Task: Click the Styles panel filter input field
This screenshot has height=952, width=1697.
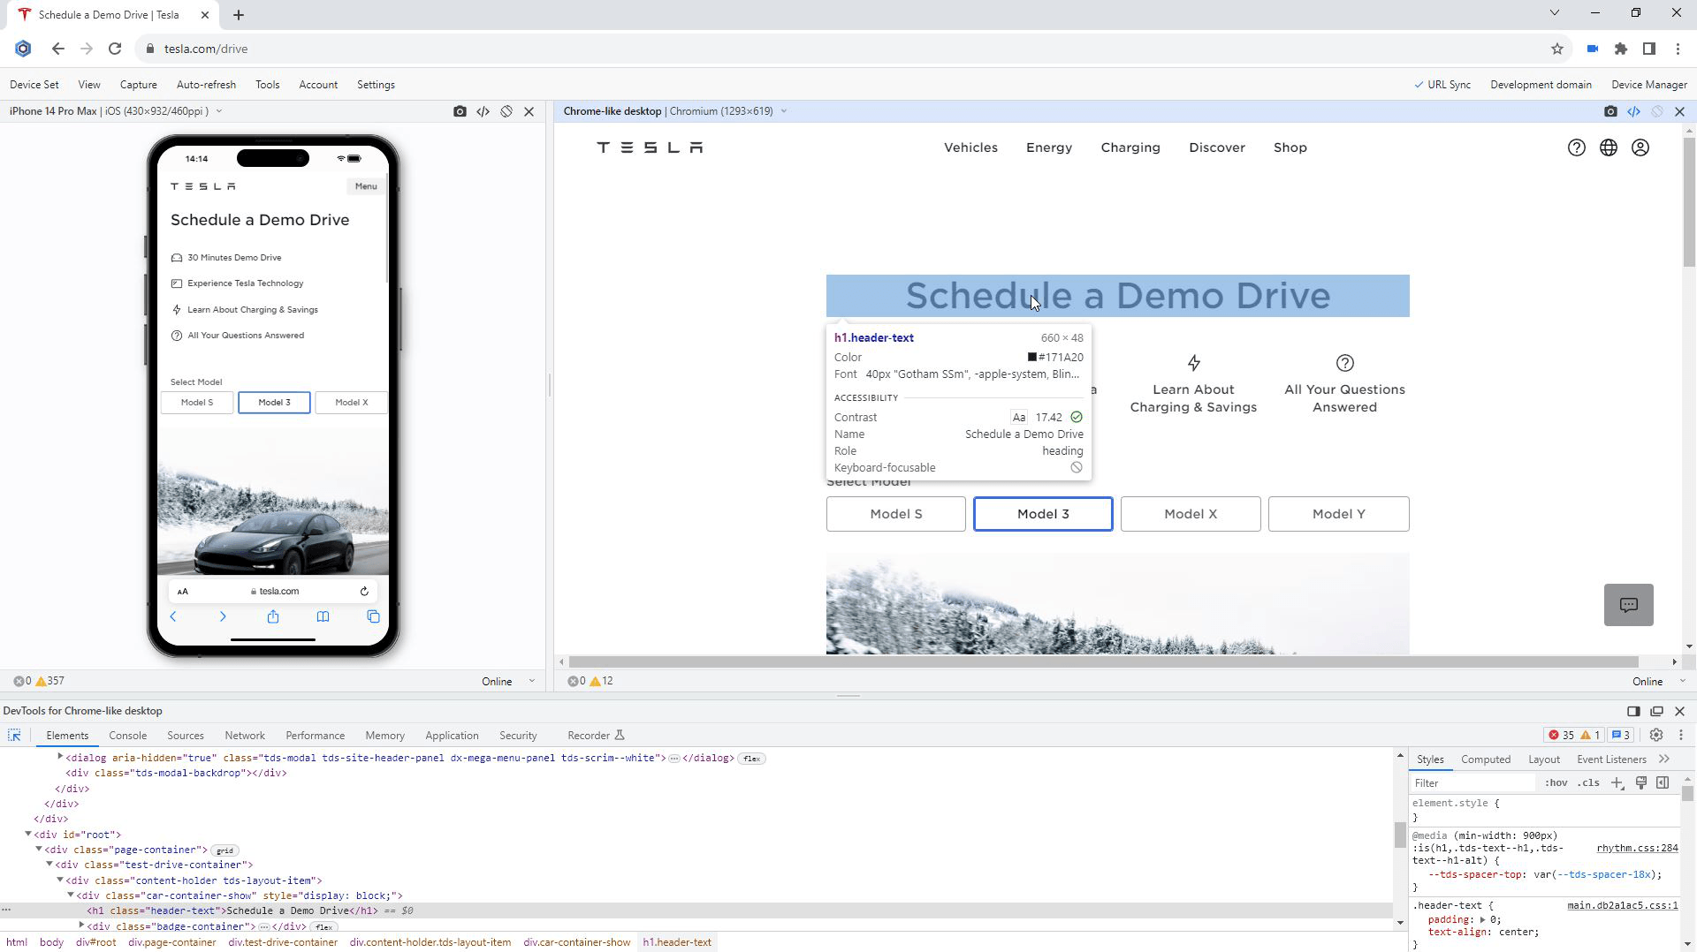Action: tap(1472, 782)
